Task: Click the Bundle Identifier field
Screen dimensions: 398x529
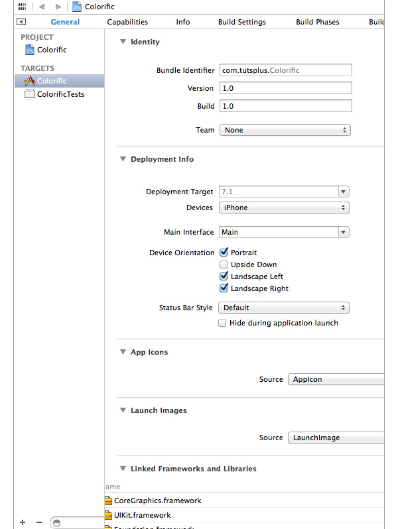Action: 286,70
